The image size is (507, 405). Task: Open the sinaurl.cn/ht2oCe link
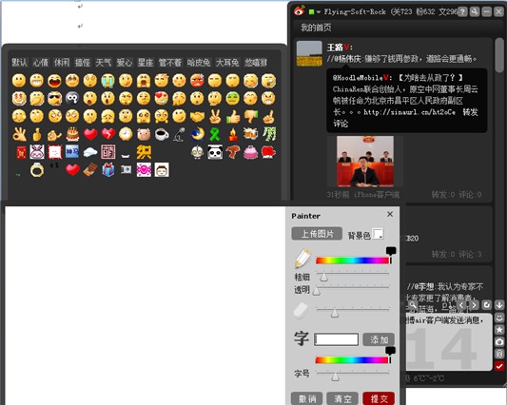tap(409, 112)
